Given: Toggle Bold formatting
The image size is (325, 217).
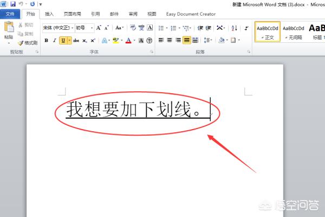Looking at the screenshot, I should [47, 40].
